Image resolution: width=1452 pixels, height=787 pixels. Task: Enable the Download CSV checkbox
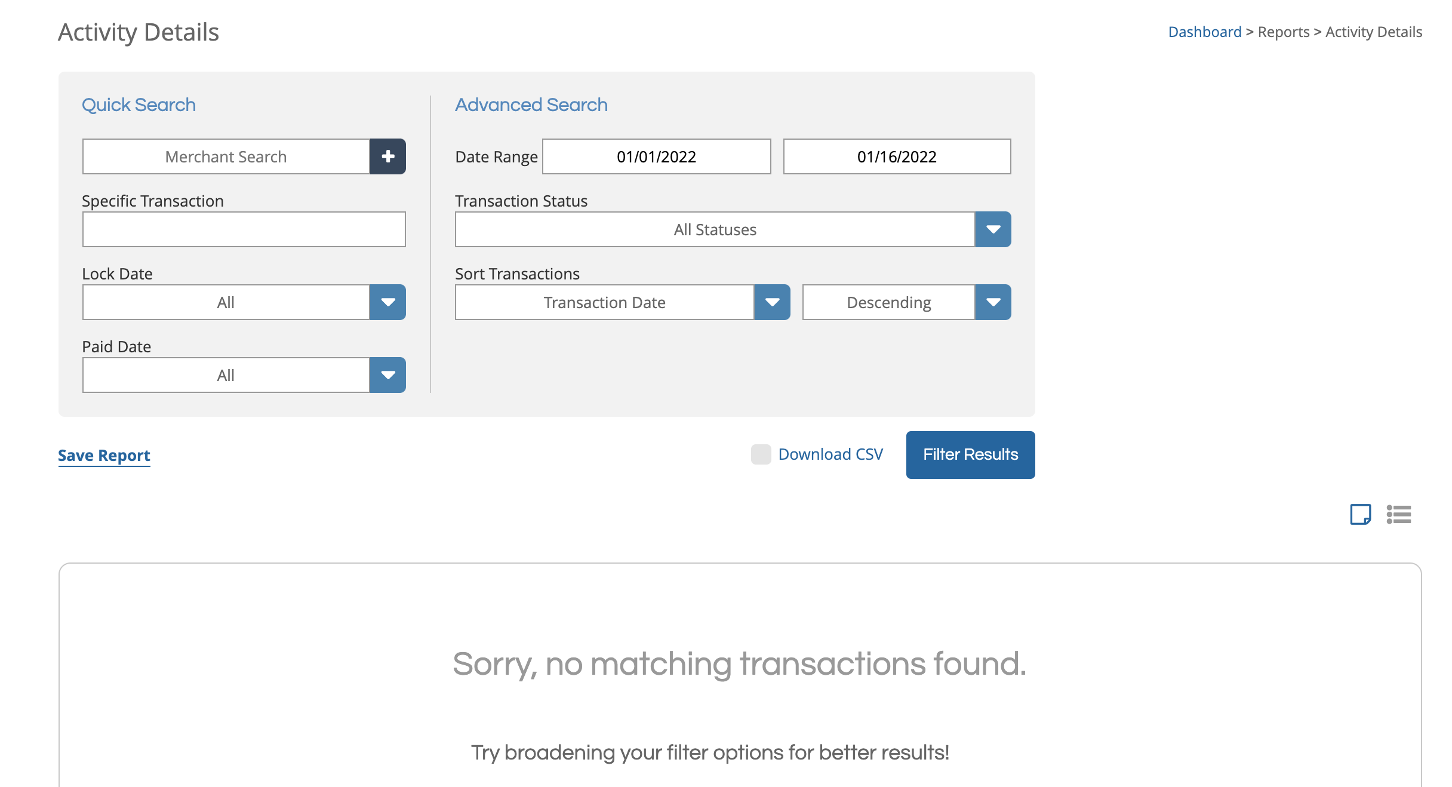[x=761, y=454]
